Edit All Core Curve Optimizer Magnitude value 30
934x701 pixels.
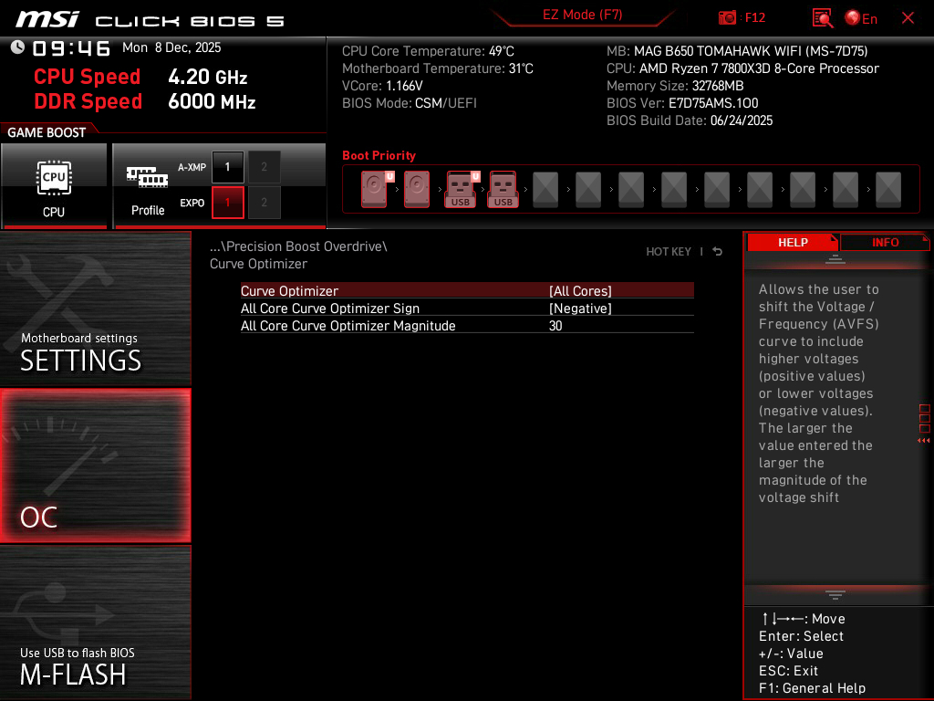point(555,326)
